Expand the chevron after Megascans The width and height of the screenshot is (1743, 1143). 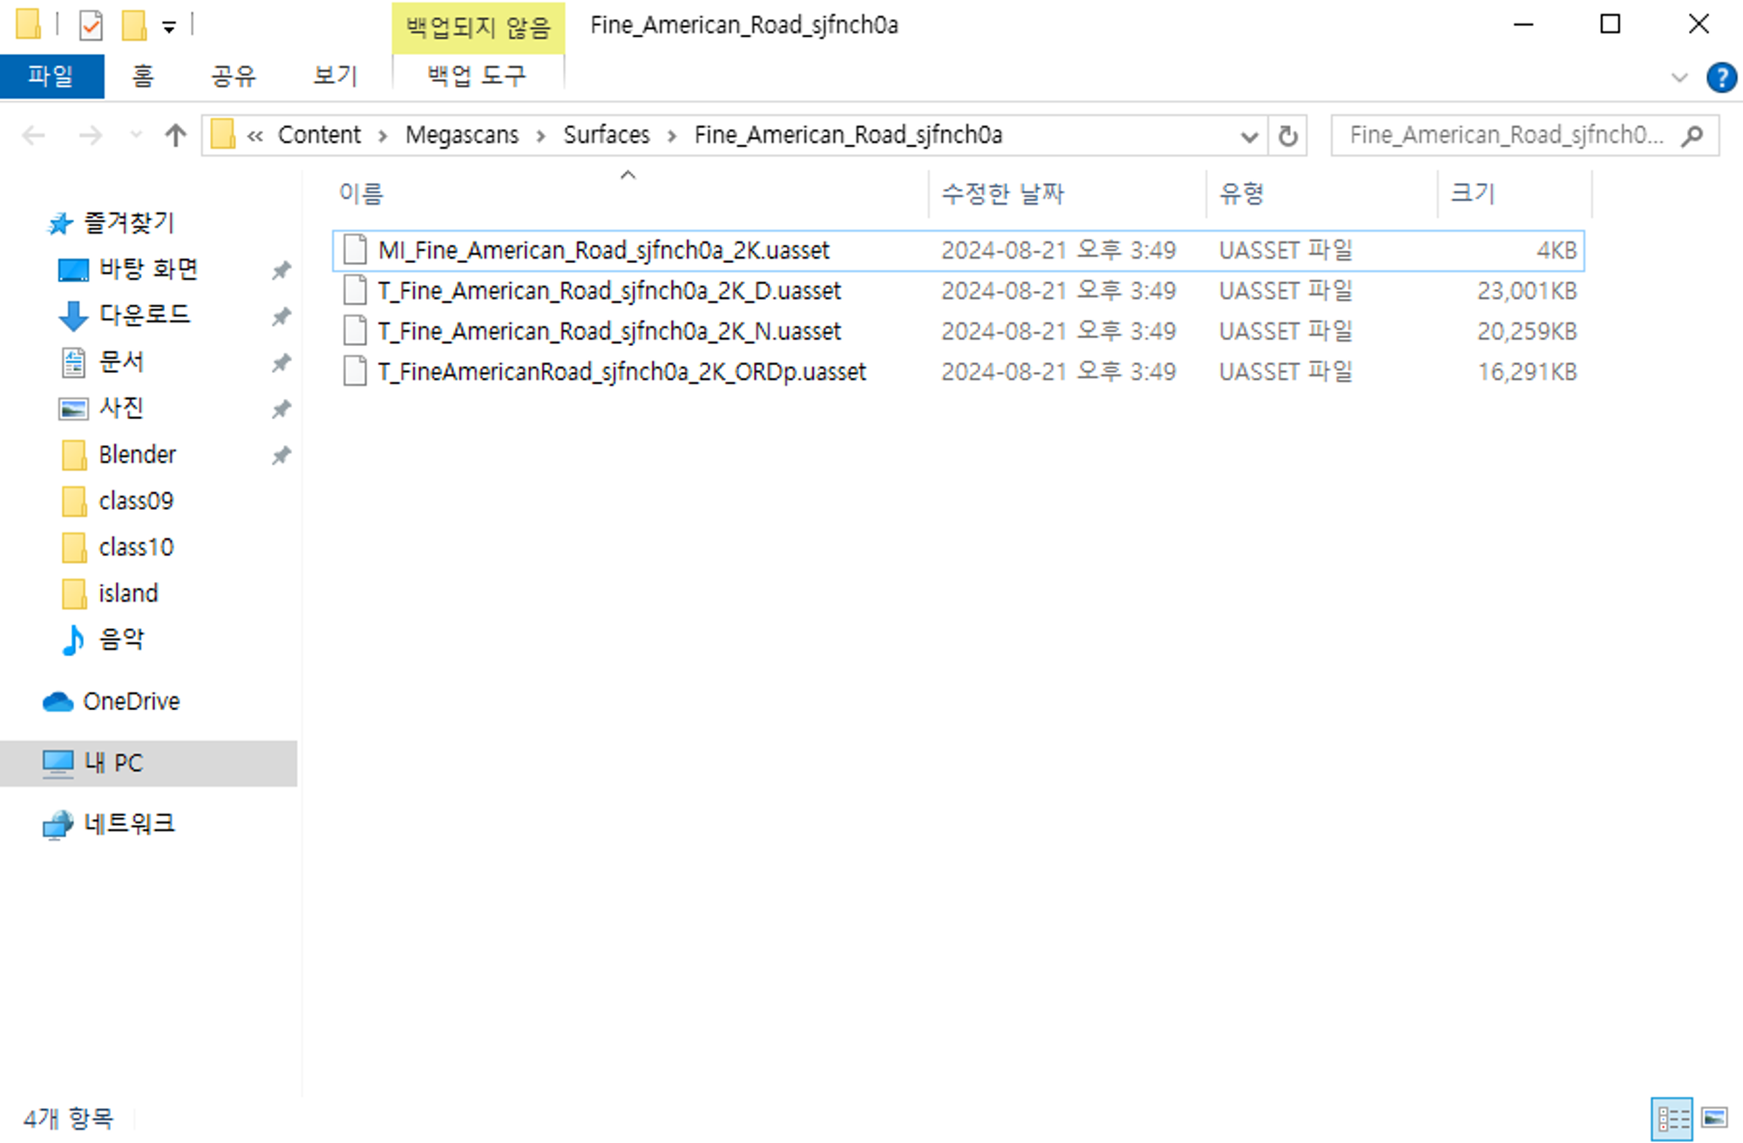(541, 136)
